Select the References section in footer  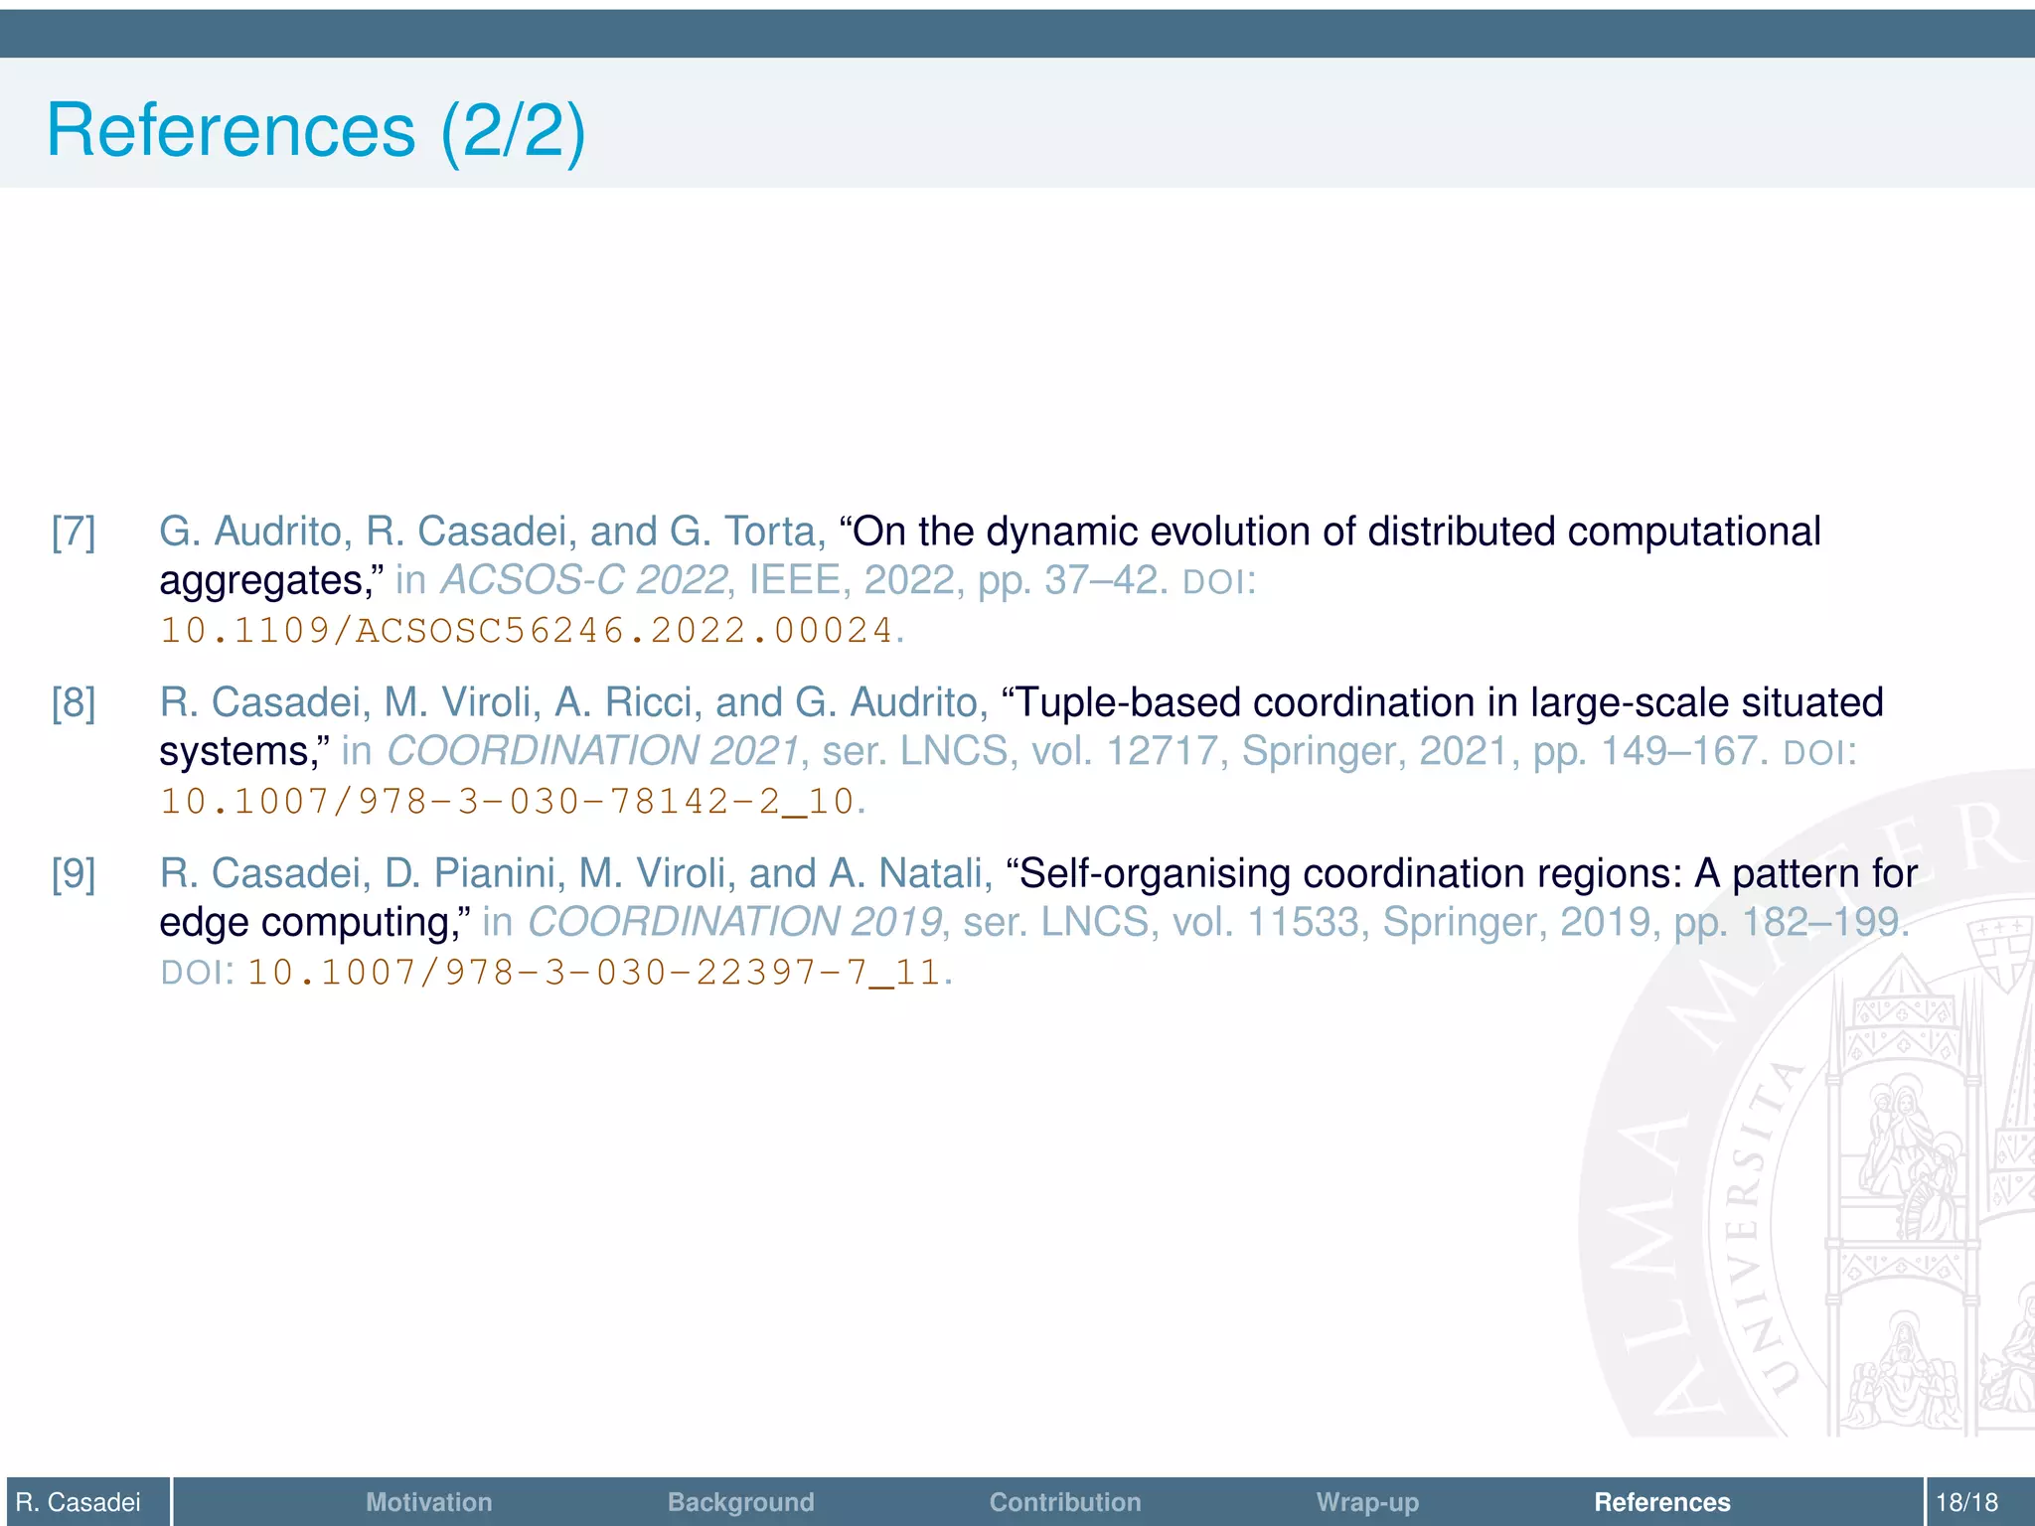pyautogui.click(x=1661, y=1501)
